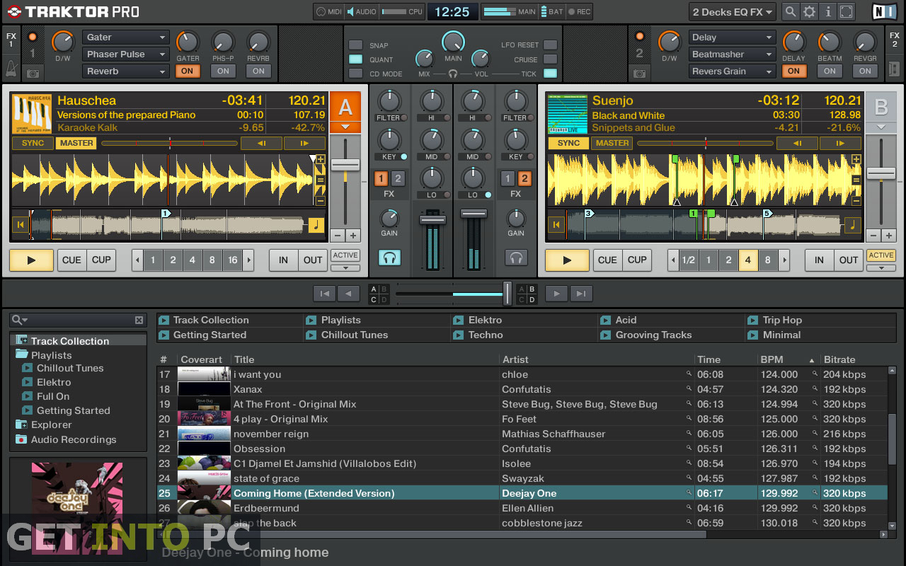Click the REC indicator in header
This screenshot has width=906, height=566.
pos(580,11)
